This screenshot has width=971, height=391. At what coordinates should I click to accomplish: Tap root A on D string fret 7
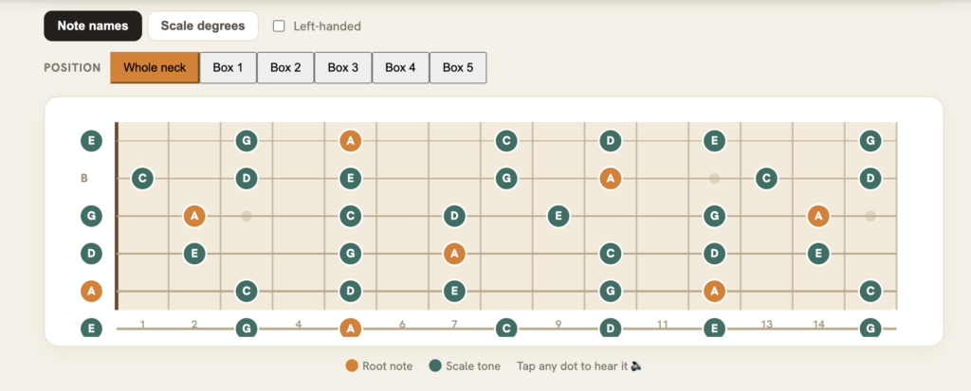(454, 253)
